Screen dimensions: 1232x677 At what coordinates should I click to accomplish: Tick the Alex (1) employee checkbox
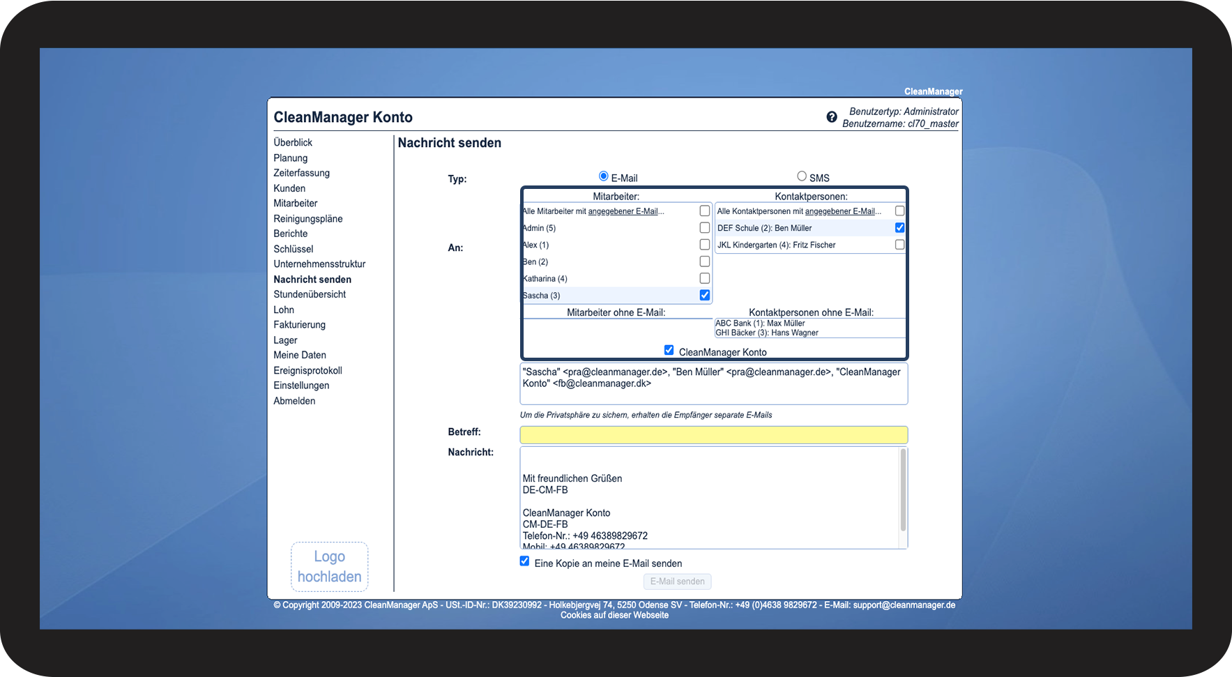point(705,245)
